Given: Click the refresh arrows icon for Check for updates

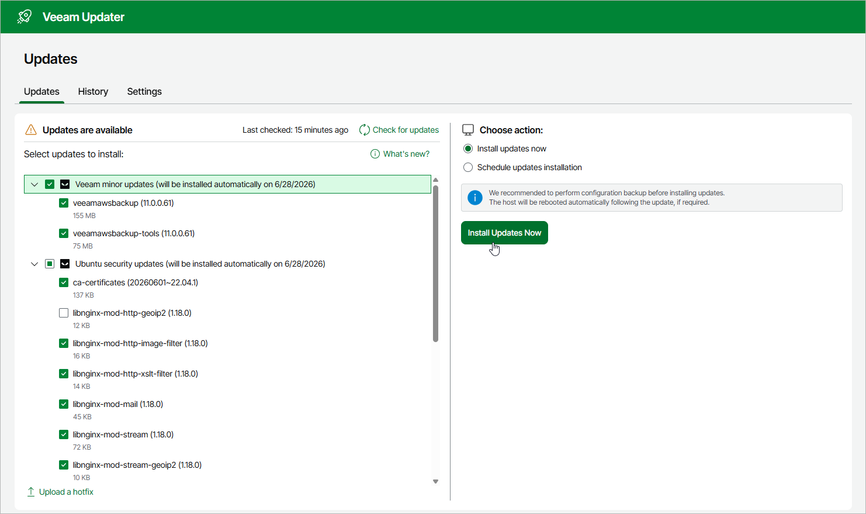Looking at the screenshot, I should click(364, 130).
